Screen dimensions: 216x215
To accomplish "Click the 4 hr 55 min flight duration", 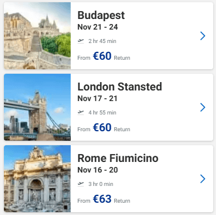I will click(x=102, y=113).
